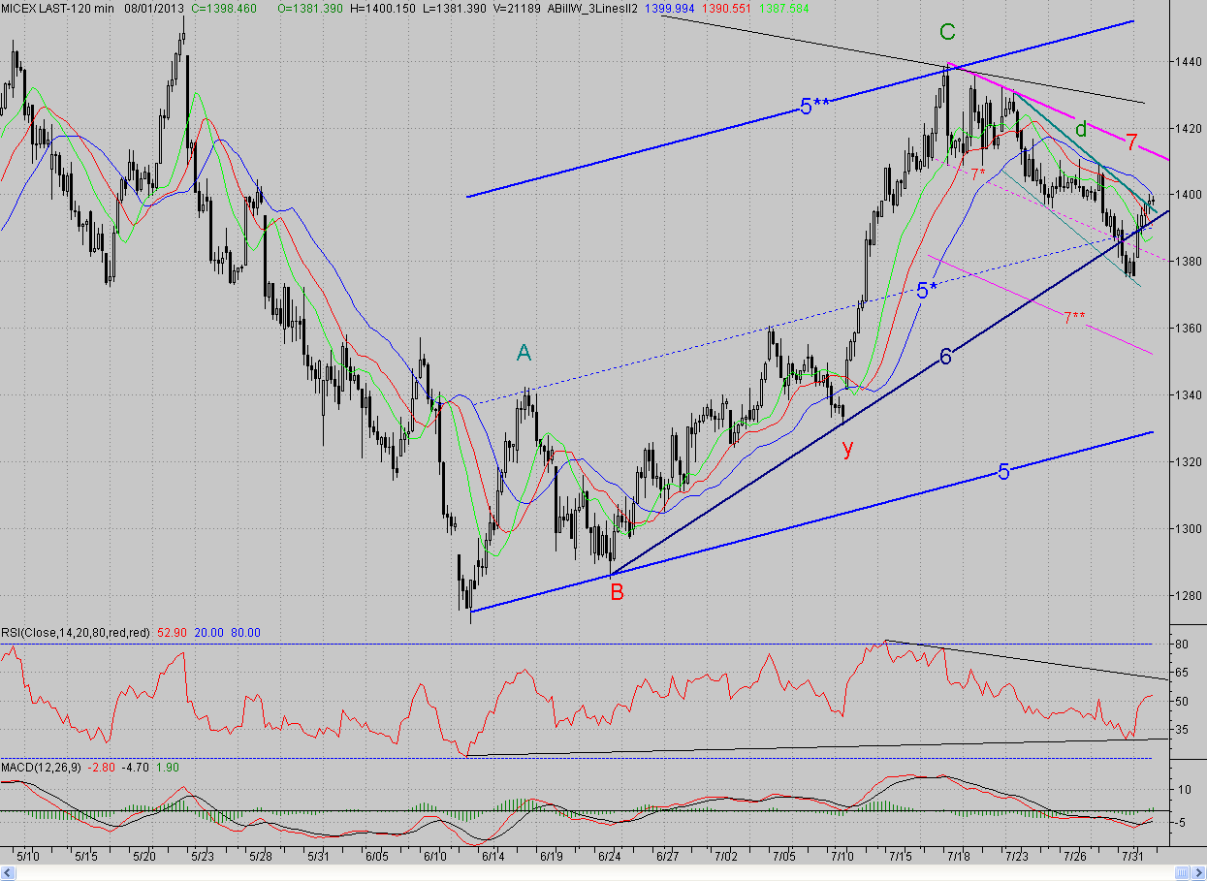Viewport: 1207px width, 881px height.
Task: Select the large red 7 label
Action: (1131, 142)
